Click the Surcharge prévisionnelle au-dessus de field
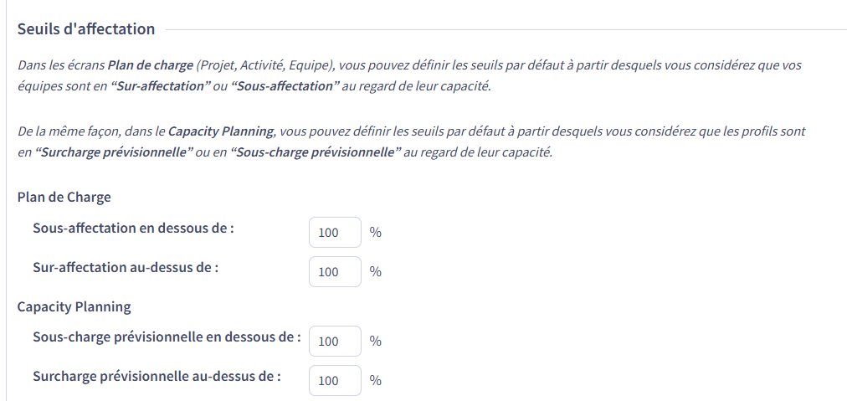Viewport: 847px width, 401px height. point(335,380)
